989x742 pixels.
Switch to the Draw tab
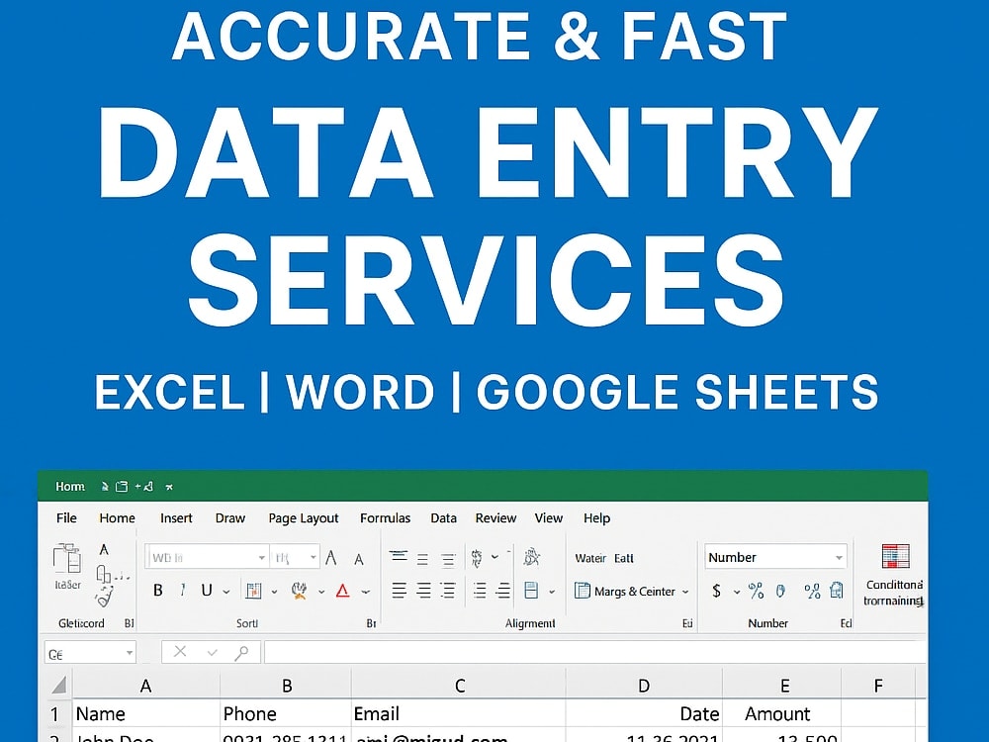230,518
